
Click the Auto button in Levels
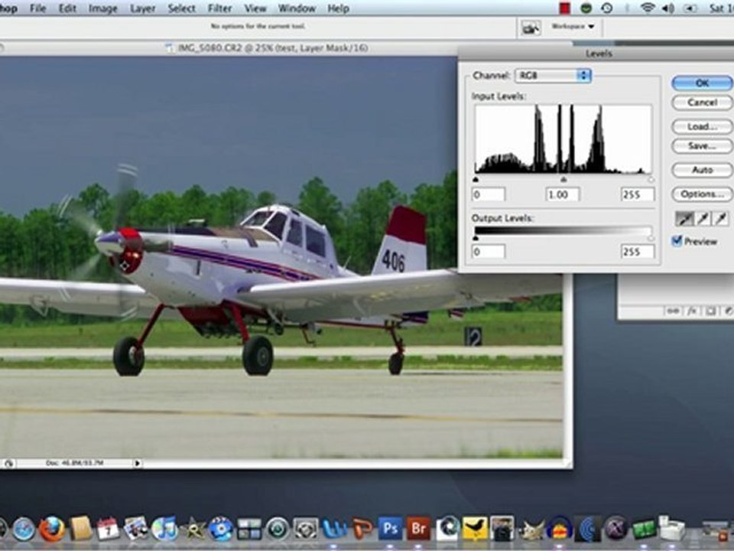coord(702,170)
